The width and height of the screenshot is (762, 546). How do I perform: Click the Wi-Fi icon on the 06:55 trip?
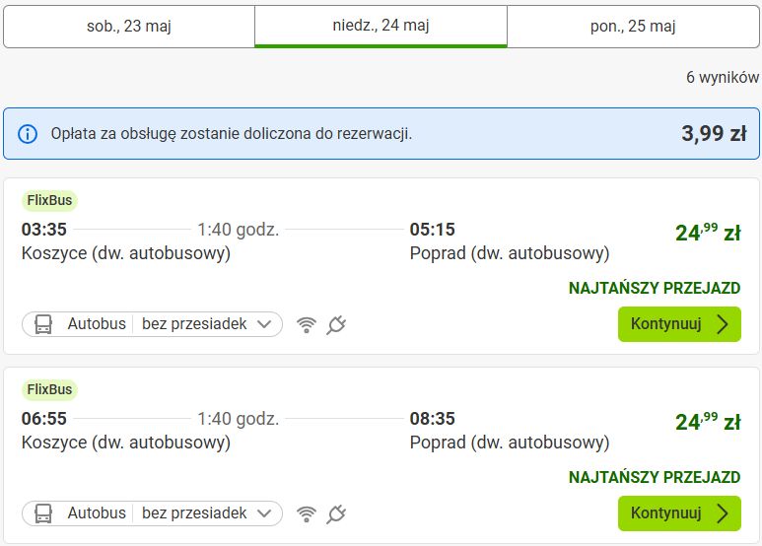click(307, 513)
